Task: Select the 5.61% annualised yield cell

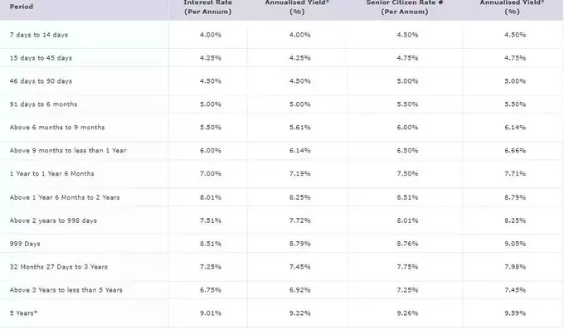Action: click(299, 128)
